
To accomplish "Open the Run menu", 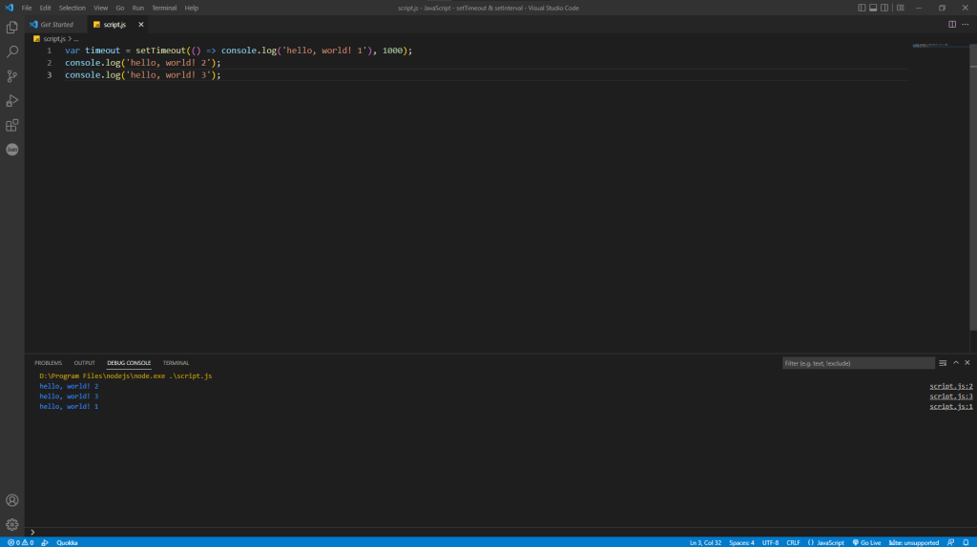I will tap(137, 8).
